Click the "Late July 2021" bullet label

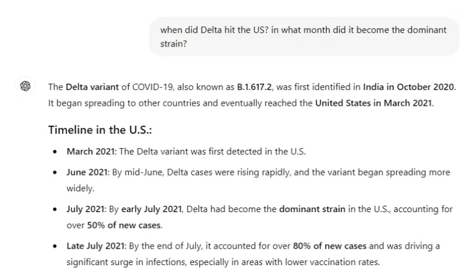[97, 246]
